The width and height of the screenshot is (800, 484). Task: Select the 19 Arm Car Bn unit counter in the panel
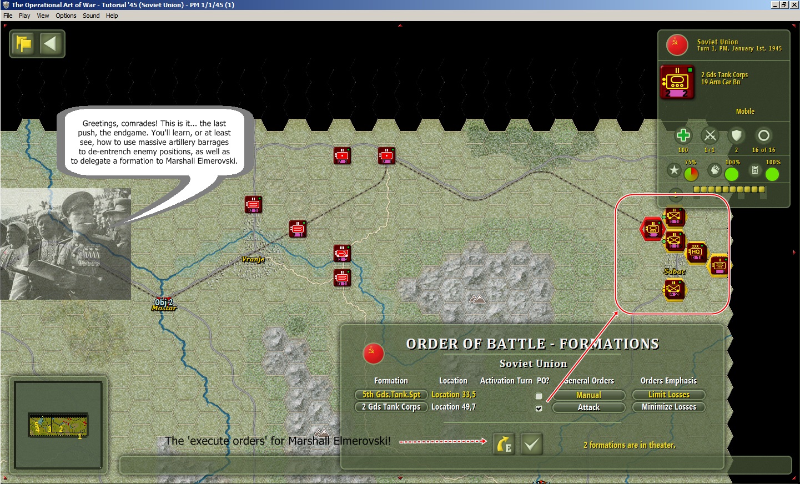tap(677, 82)
